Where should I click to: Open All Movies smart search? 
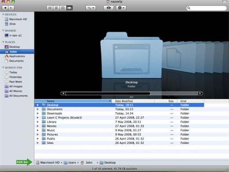(x=13, y=91)
